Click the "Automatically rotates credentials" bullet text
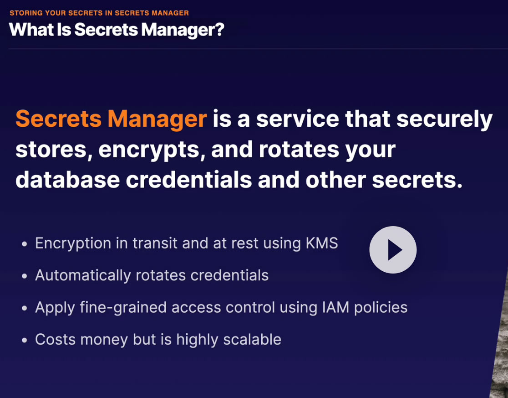This screenshot has width=508, height=398. pyautogui.click(x=152, y=275)
